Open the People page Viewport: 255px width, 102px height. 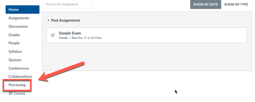[x=14, y=43]
